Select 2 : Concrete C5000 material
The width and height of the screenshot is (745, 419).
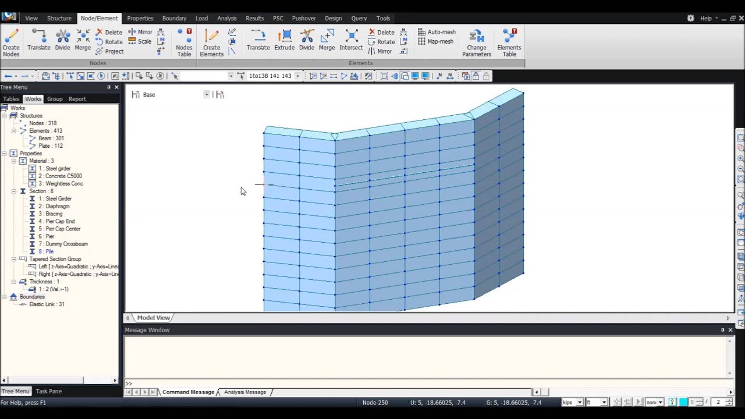tap(60, 176)
